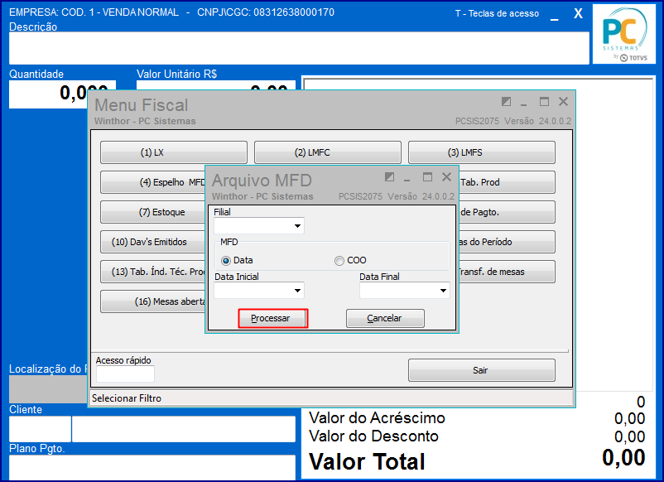Image resolution: width=664 pixels, height=482 pixels.
Task: Click the Cliente code field
Action: coord(40,429)
